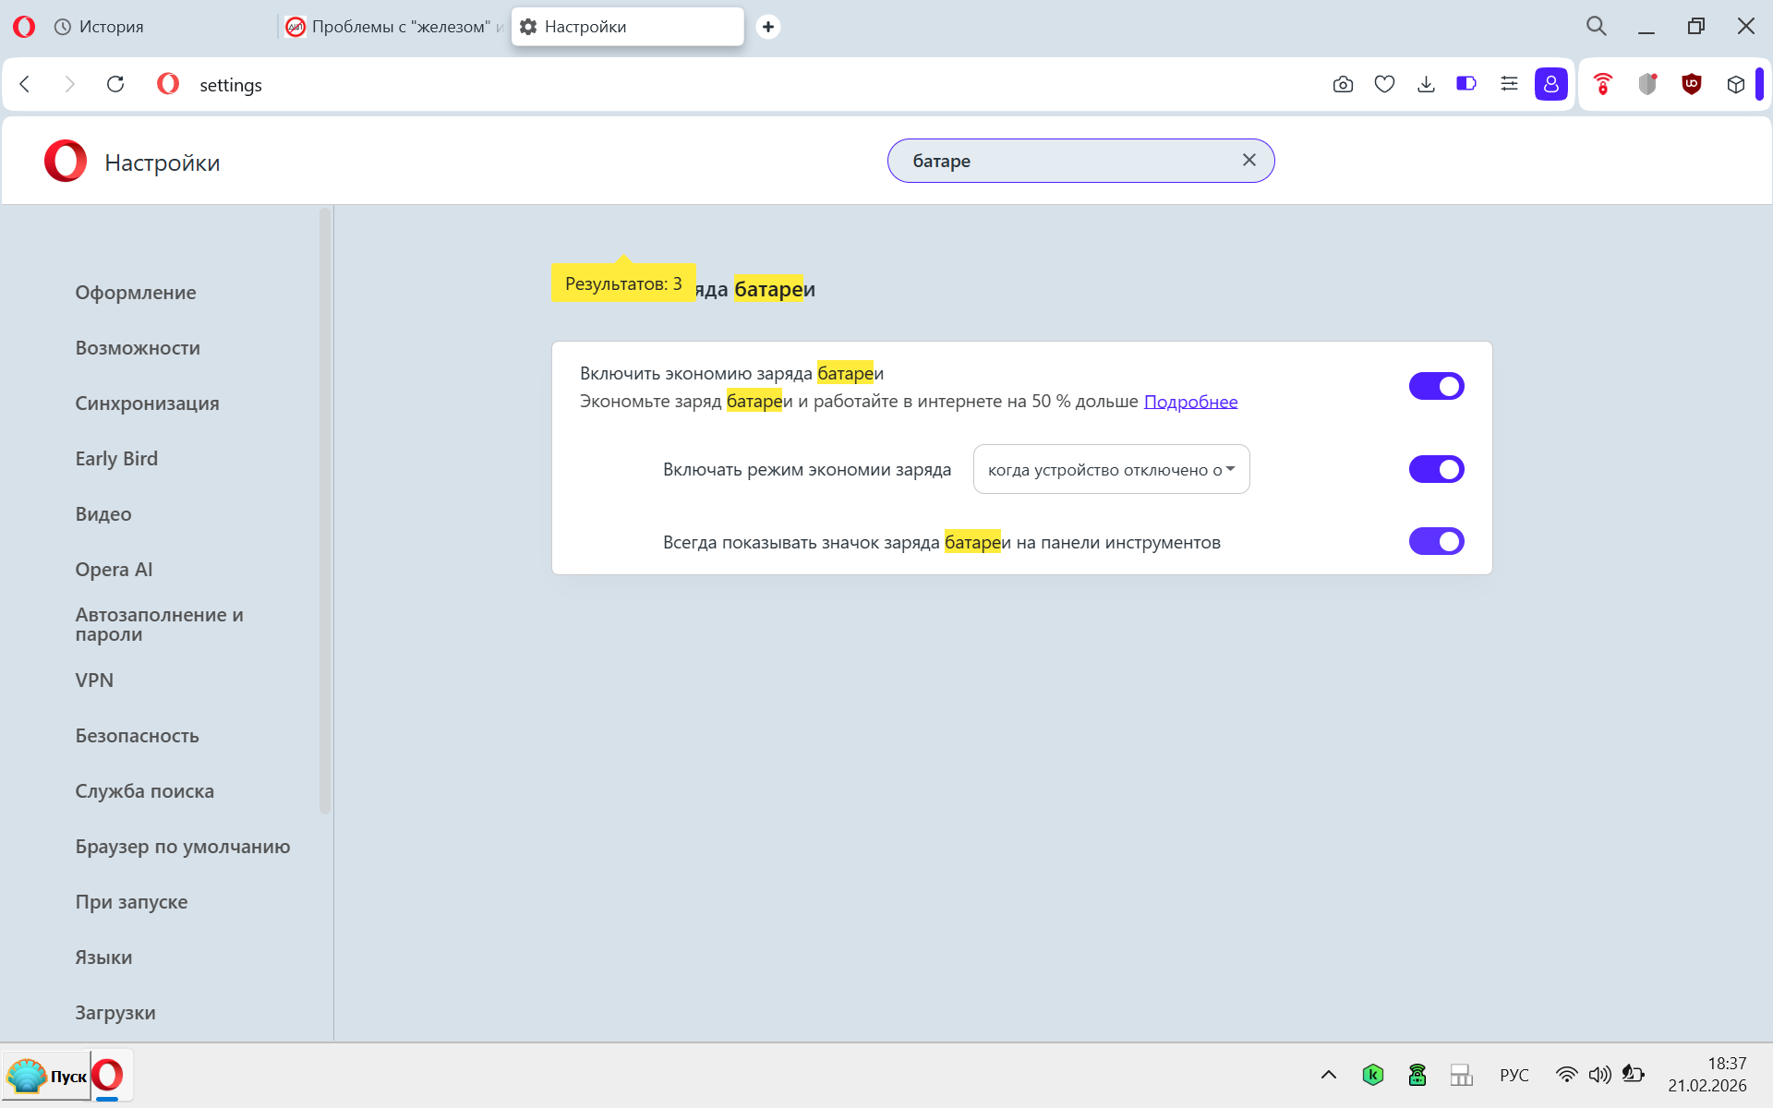The width and height of the screenshot is (1773, 1108).
Task: Click the Подробнее link
Action: pyautogui.click(x=1190, y=402)
